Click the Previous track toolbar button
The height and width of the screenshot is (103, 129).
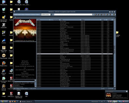point(104,14)
